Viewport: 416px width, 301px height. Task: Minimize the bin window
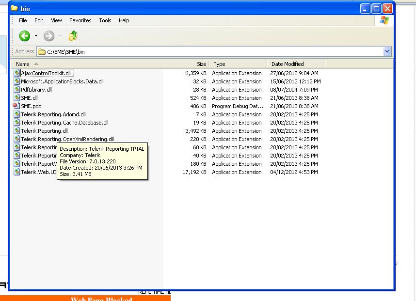[365, 9]
